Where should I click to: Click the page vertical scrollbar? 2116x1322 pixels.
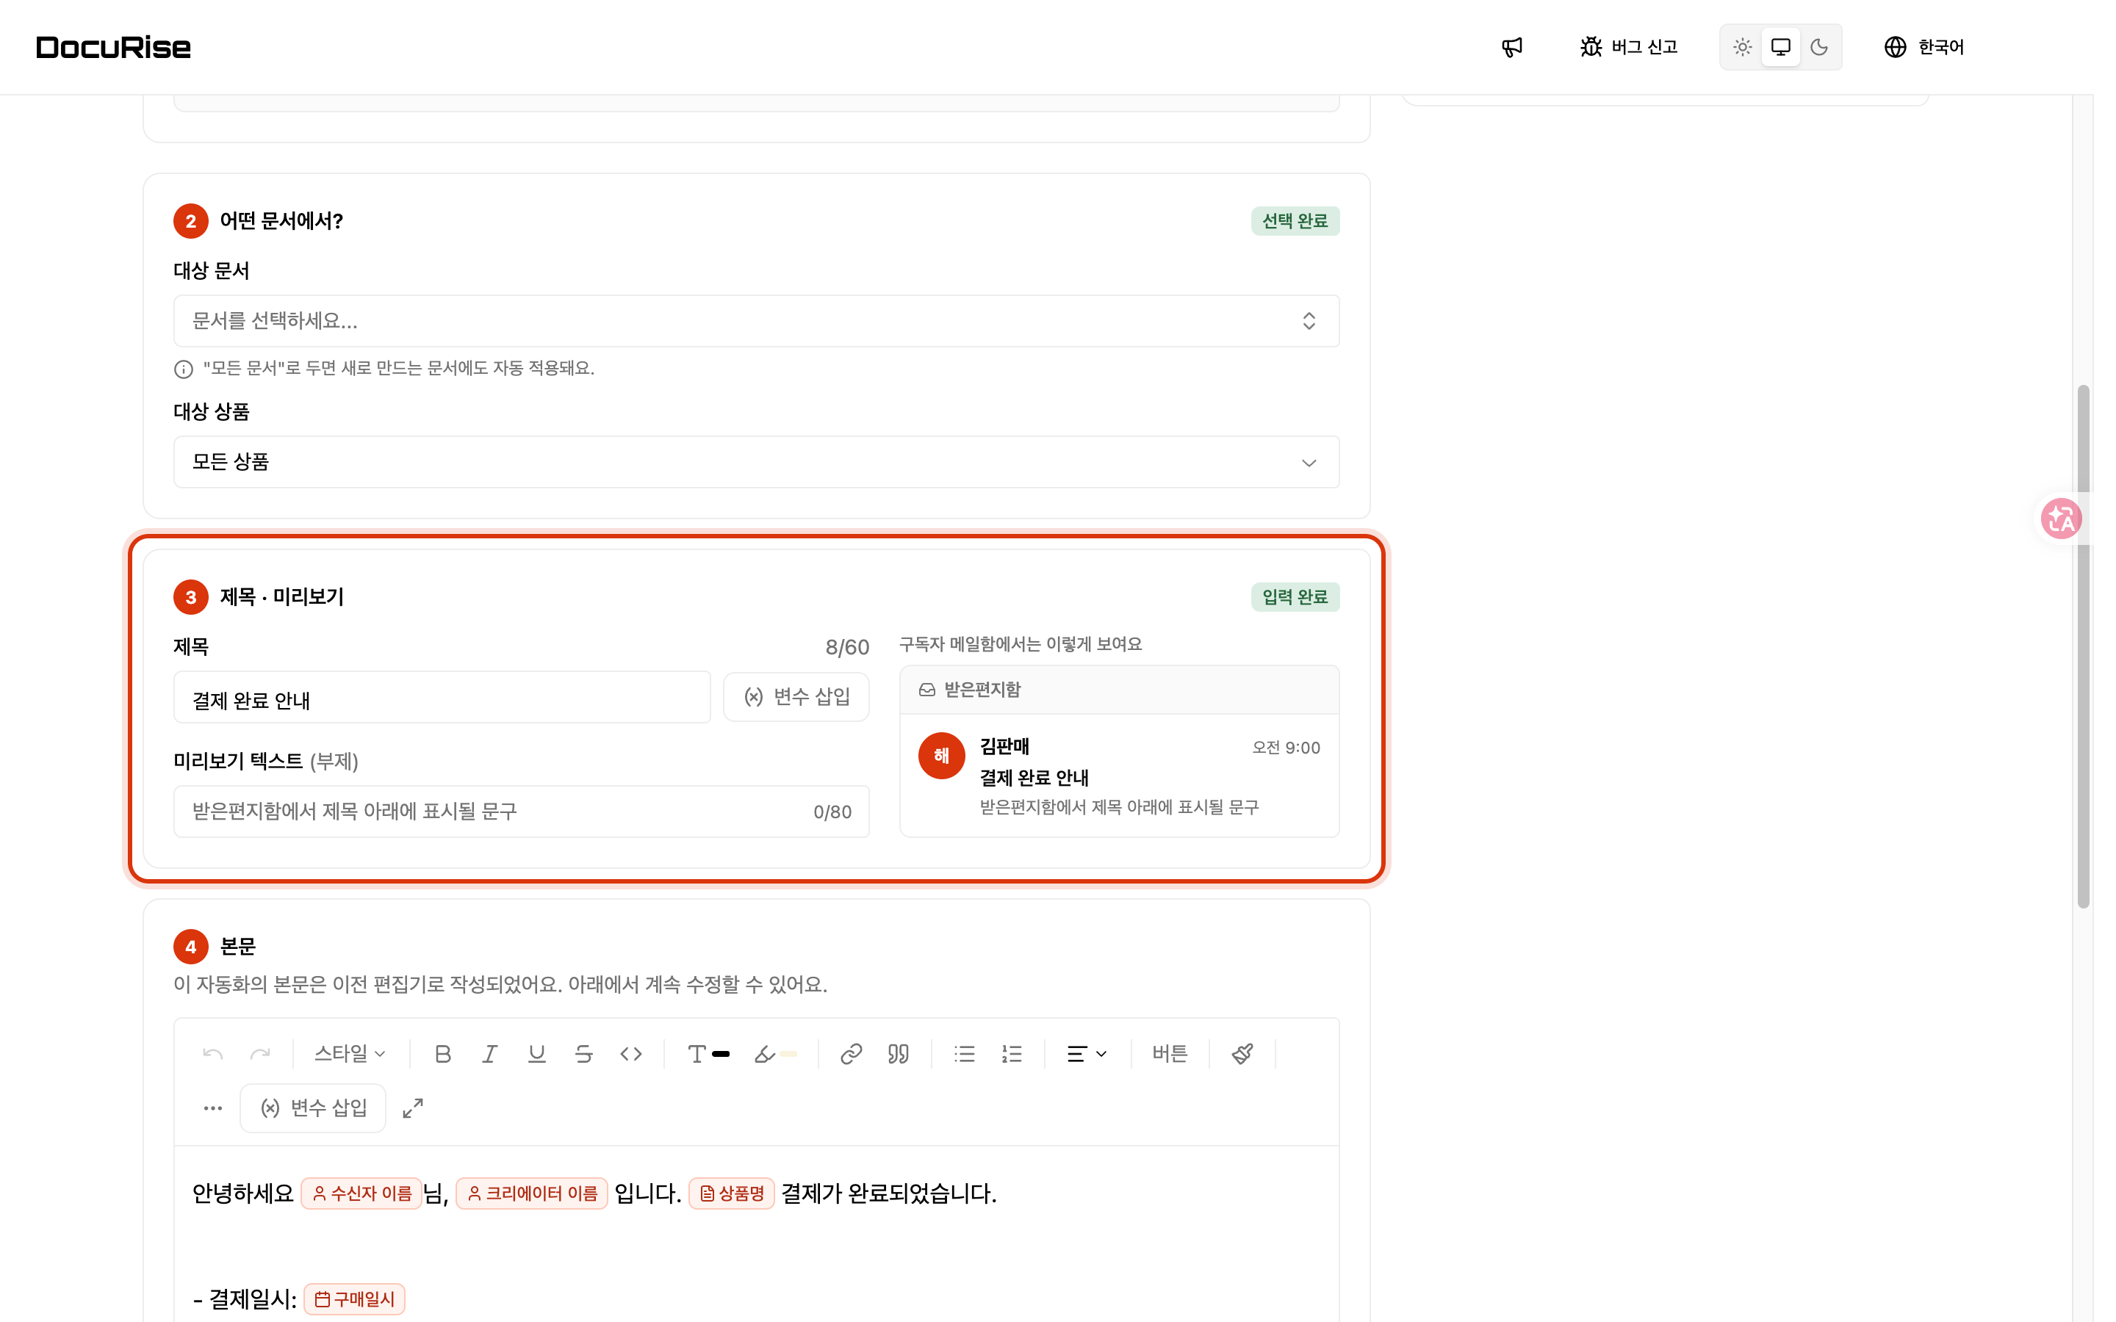tap(2084, 647)
